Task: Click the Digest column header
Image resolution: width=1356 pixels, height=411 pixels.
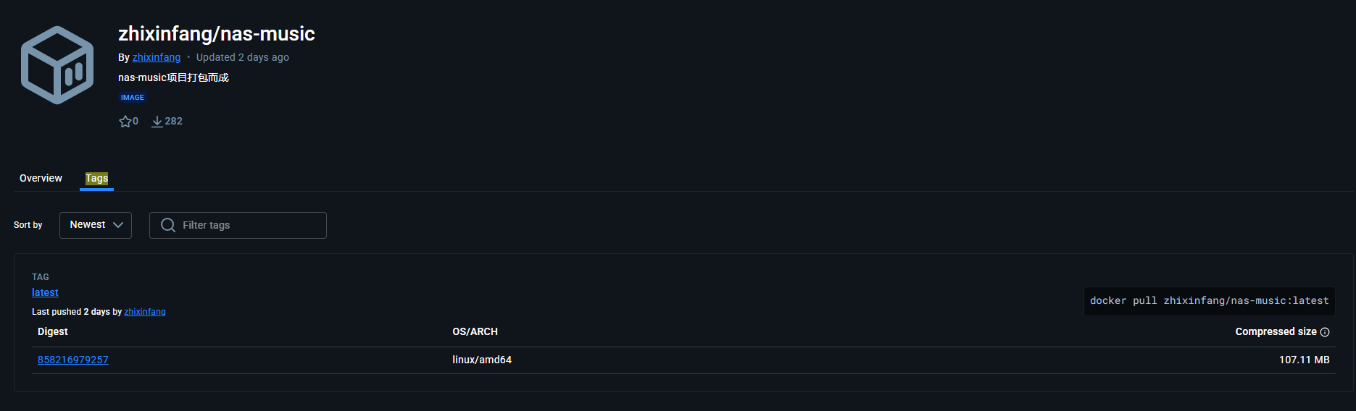Action: point(53,331)
